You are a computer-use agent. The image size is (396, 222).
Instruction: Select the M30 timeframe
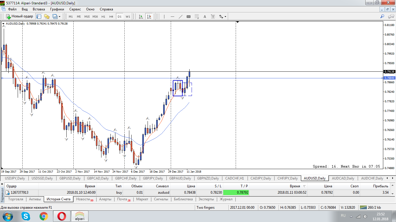(95, 16)
